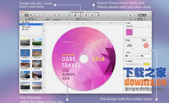Open the track list import icon
169x103 pixels.
coord(86,16)
